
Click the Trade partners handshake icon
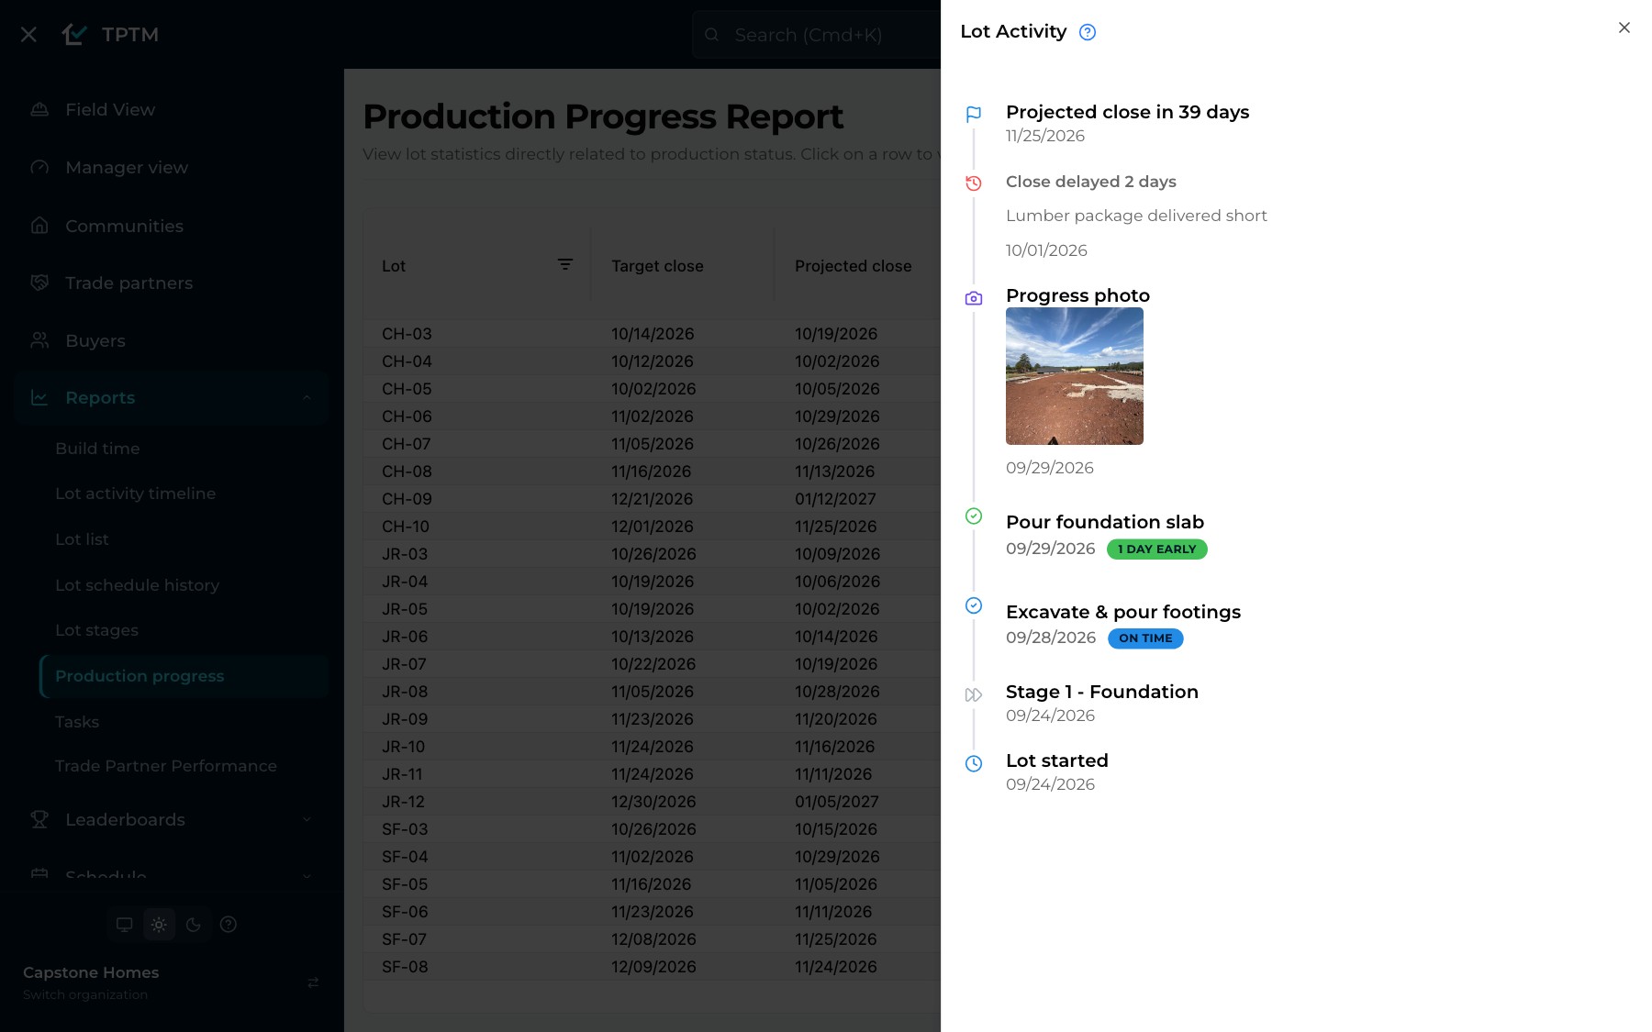click(39, 283)
